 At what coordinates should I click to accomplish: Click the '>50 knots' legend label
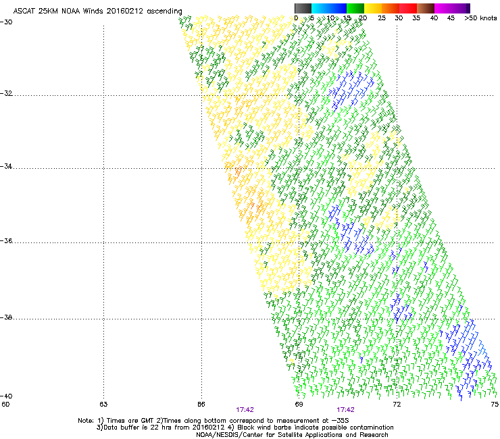pos(480,18)
